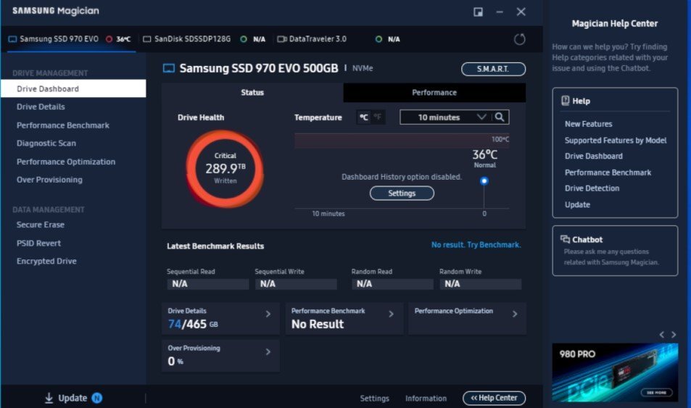This screenshot has height=408, width=691.
Task: Open New Features help topic
Action: click(x=588, y=124)
